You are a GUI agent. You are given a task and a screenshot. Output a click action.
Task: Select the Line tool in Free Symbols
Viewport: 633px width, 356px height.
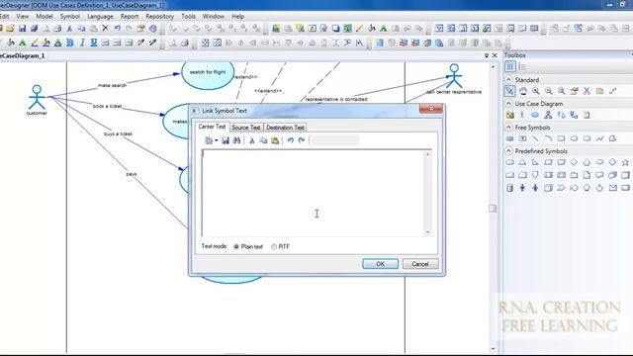point(535,138)
